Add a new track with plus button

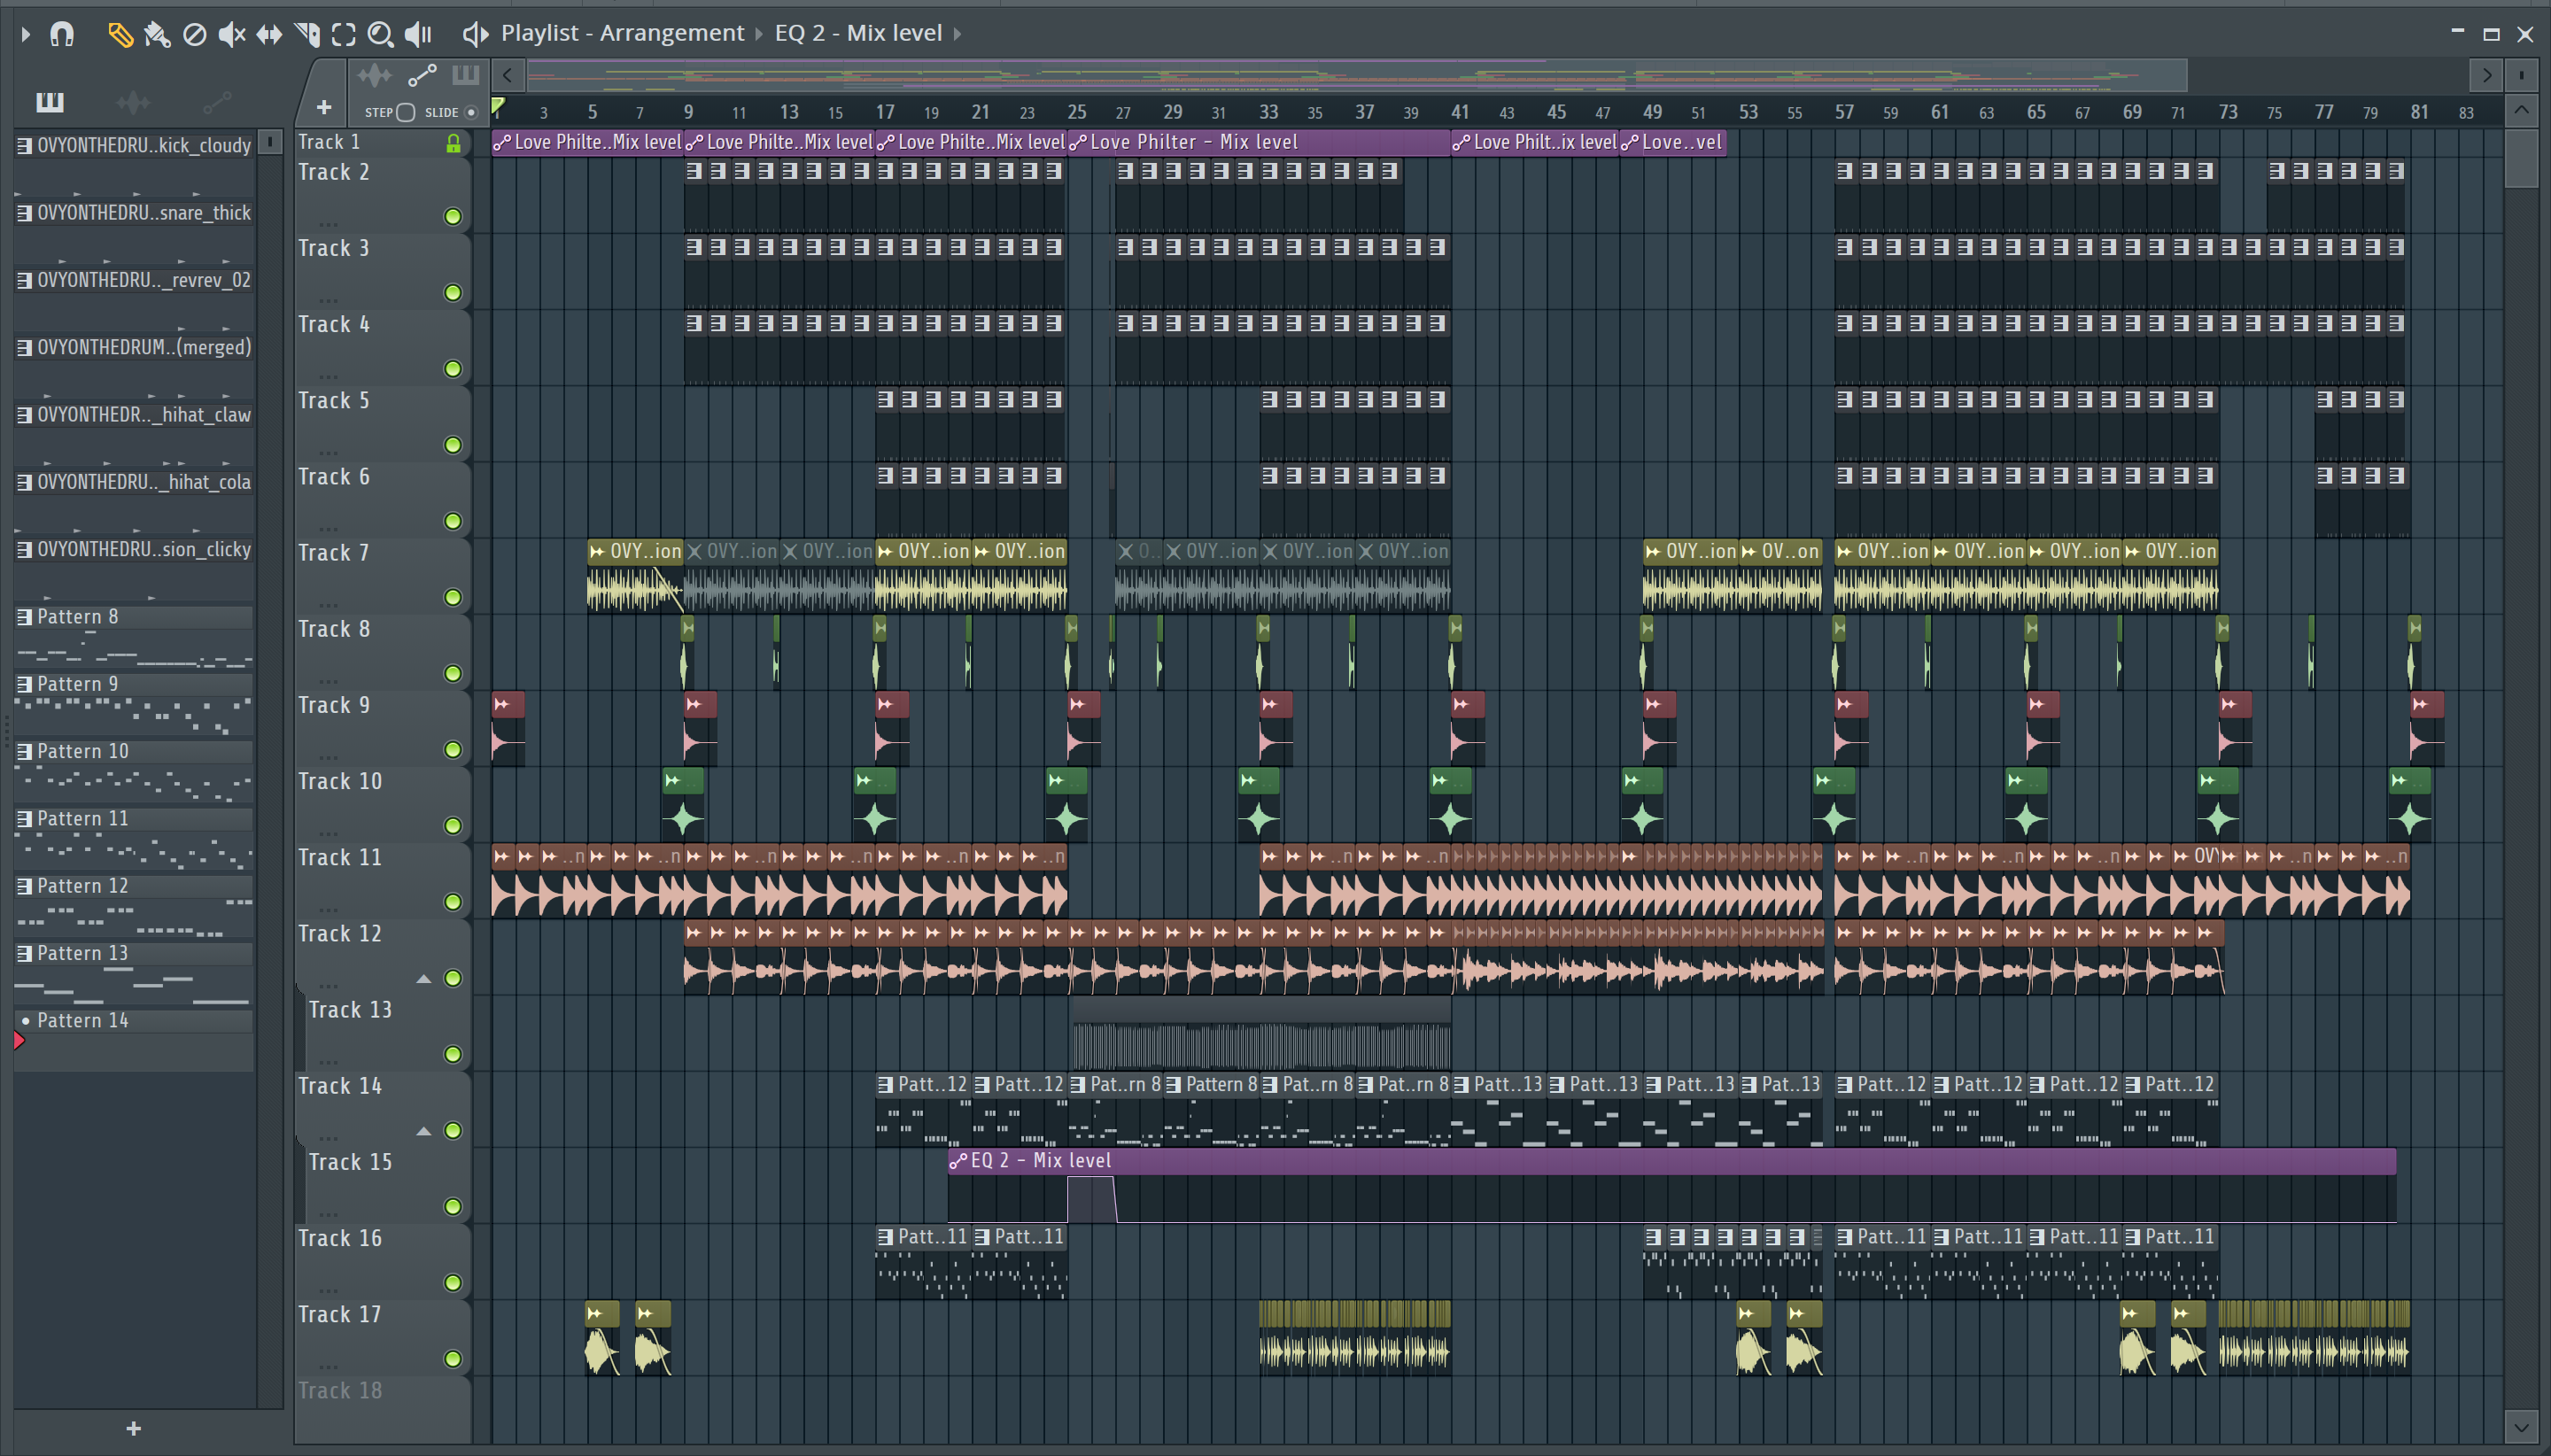click(x=324, y=107)
